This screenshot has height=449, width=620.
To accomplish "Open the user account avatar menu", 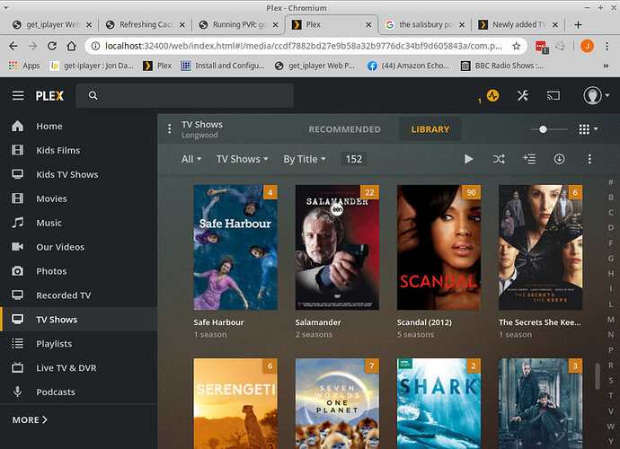I will [596, 95].
